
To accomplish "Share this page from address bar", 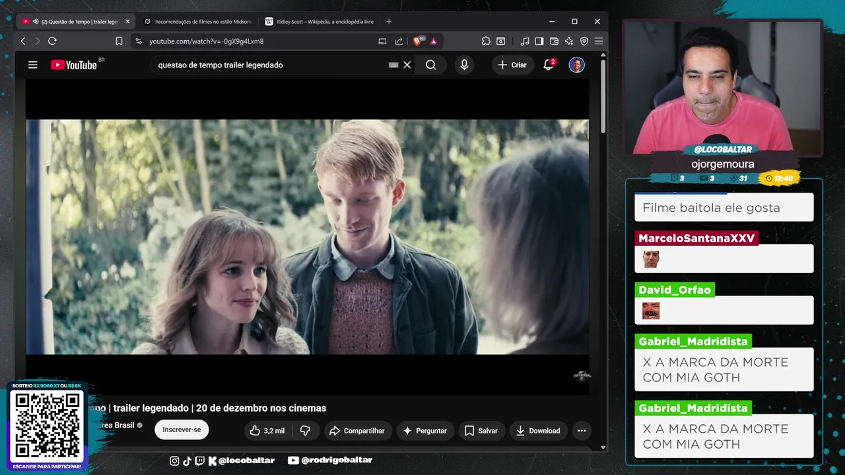I will point(399,41).
